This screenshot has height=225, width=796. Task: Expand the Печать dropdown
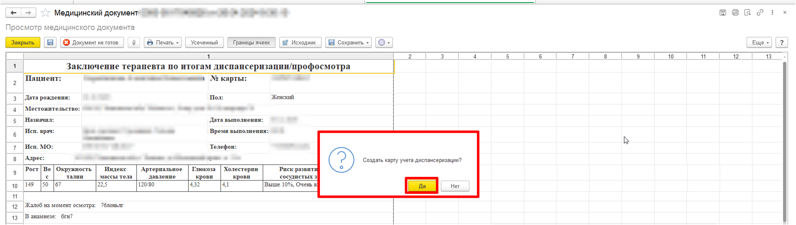coord(163,42)
